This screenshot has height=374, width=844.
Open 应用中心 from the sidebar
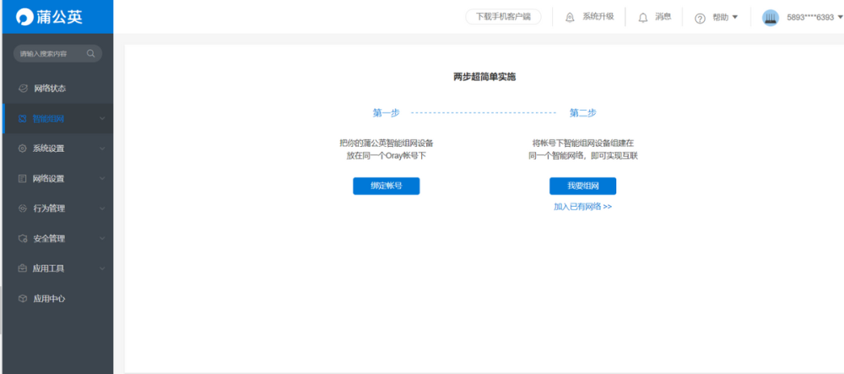tap(49, 299)
